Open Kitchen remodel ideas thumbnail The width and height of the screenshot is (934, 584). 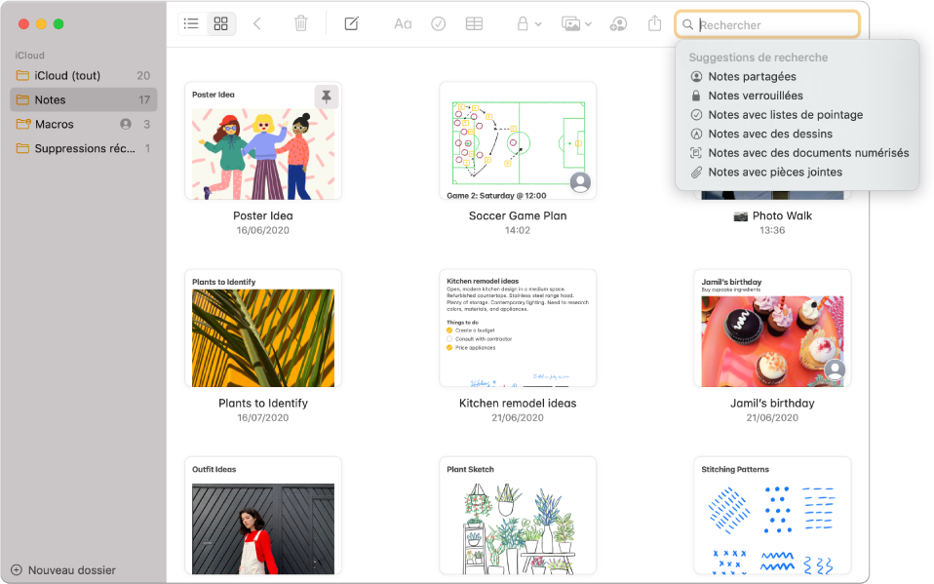tap(518, 329)
